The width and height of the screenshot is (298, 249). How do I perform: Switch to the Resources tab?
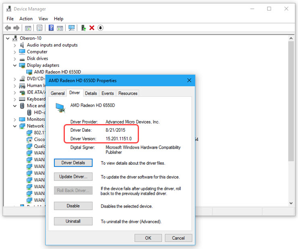click(128, 93)
